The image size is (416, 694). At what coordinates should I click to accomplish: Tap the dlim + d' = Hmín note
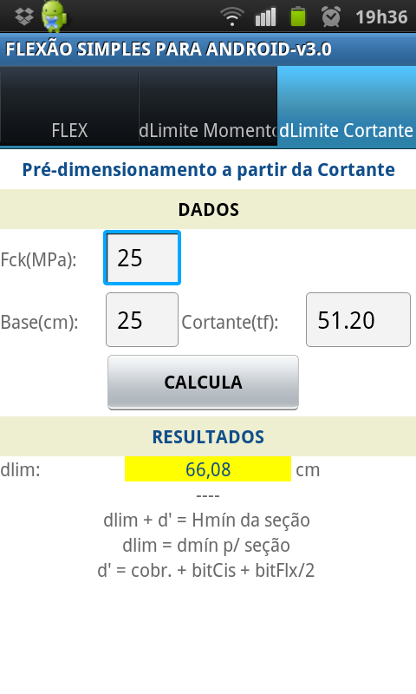click(206, 520)
